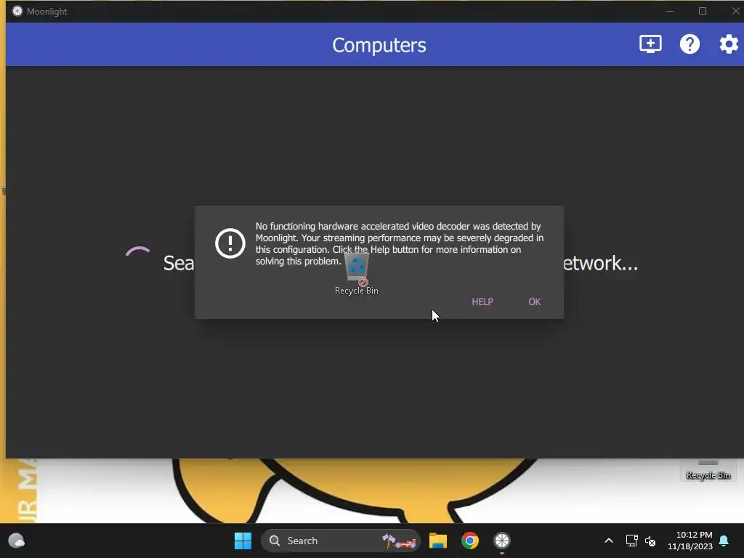This screenshot has width=744, height=558.
Task: Click the Add PC manually icon
Action: [650, 44]
